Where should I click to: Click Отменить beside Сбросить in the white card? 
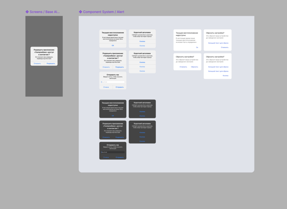(183, 67)
